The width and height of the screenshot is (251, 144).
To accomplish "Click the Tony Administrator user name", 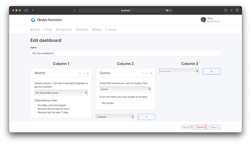I will [x=214, y=20].
